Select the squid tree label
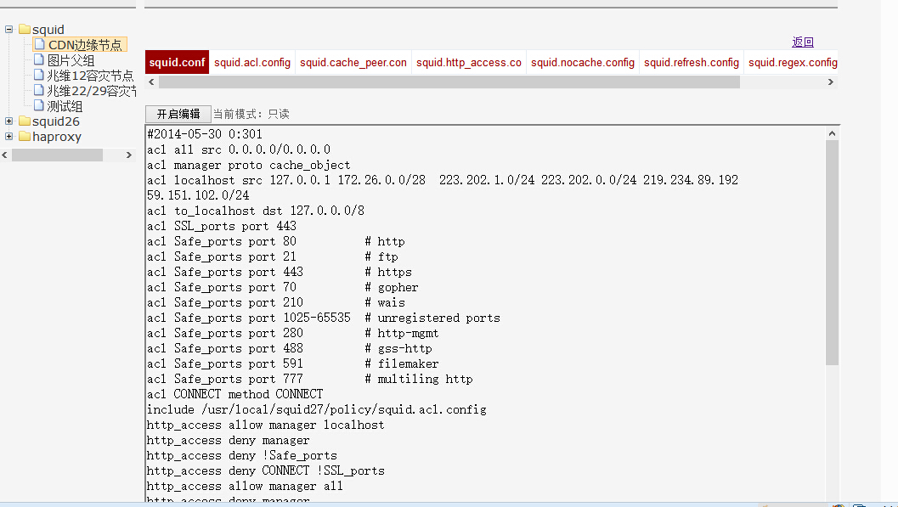The image size is (898, 507). pyautogui.click(x=48, y=29)
